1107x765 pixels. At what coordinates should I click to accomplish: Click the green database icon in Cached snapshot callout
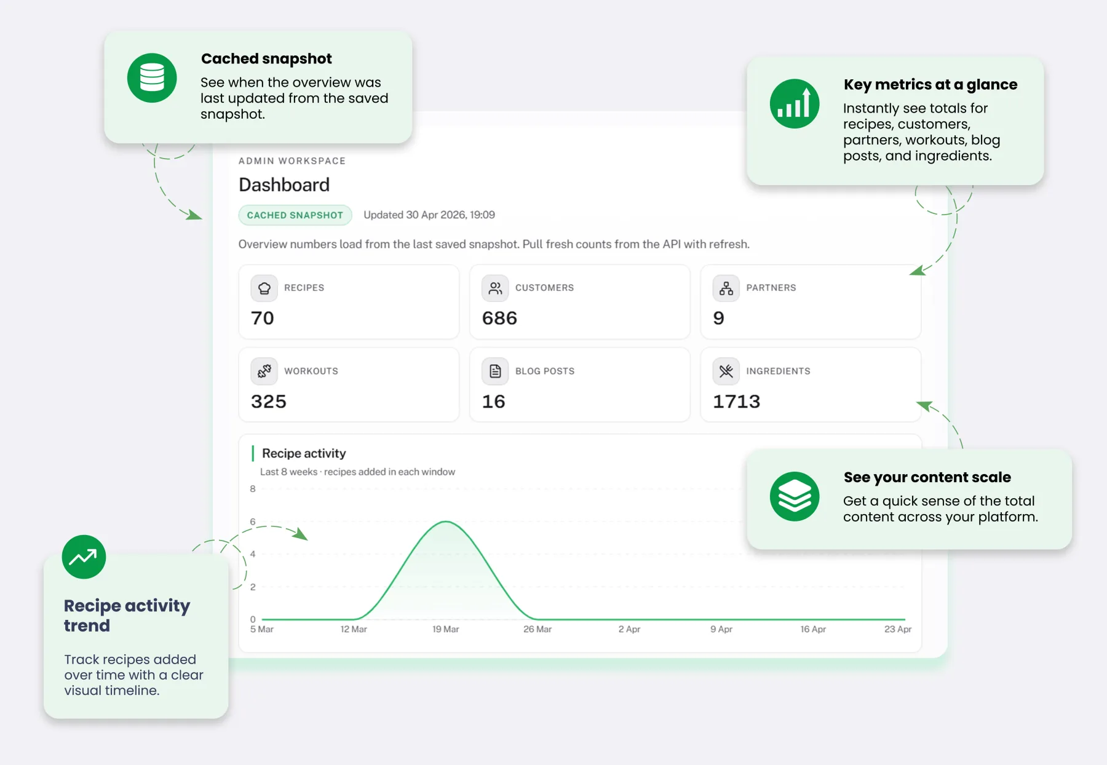point(152,78)
